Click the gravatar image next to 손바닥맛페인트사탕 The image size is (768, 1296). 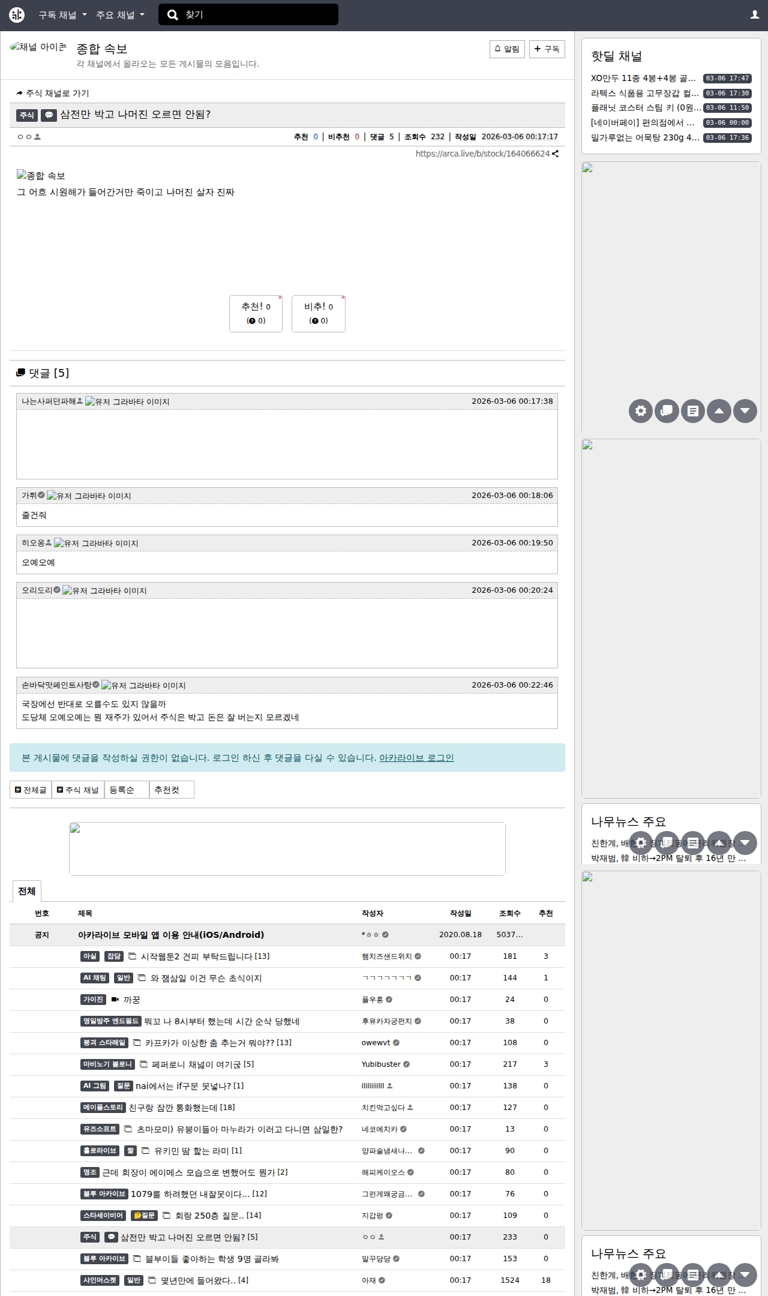click(143, 685)
